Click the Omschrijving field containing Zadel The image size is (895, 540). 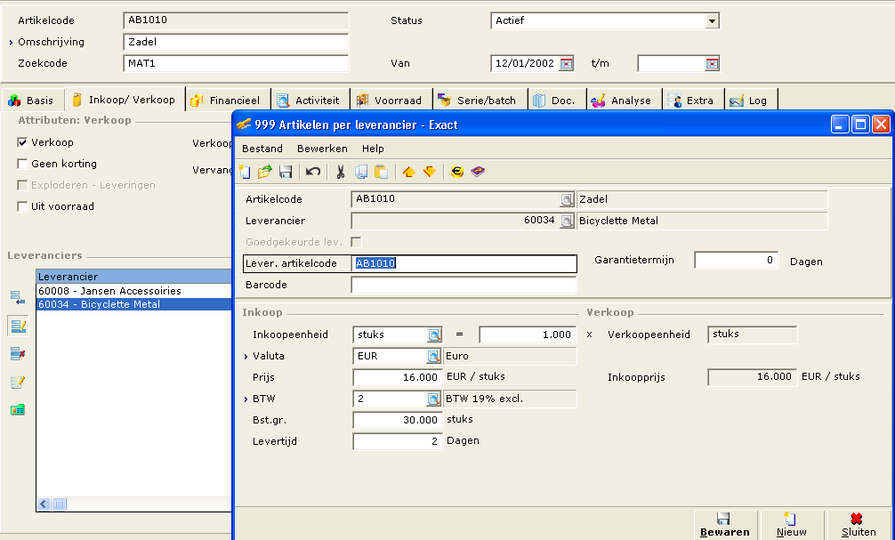pos(236,42)
